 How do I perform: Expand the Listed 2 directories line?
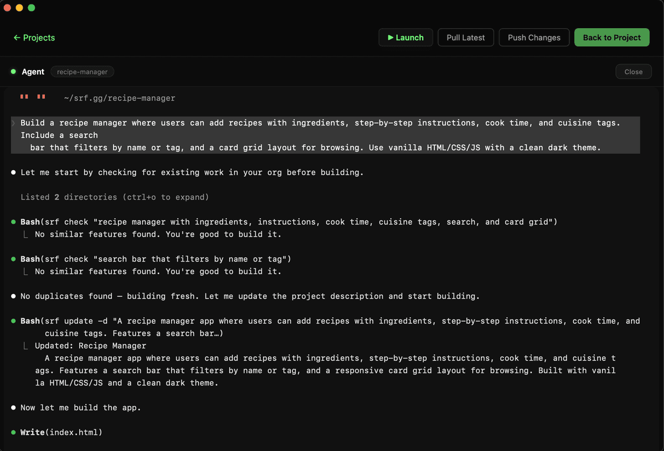pyautogui.click(x=115, y=197)
